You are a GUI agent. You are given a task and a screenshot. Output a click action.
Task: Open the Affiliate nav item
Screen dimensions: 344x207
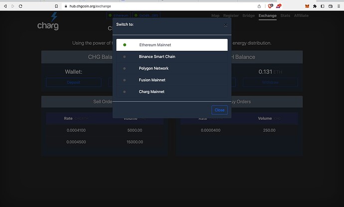click(301, 15)
